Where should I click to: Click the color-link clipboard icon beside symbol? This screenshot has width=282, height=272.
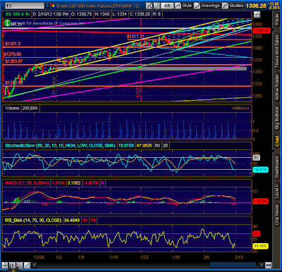(x=53, y=6)
